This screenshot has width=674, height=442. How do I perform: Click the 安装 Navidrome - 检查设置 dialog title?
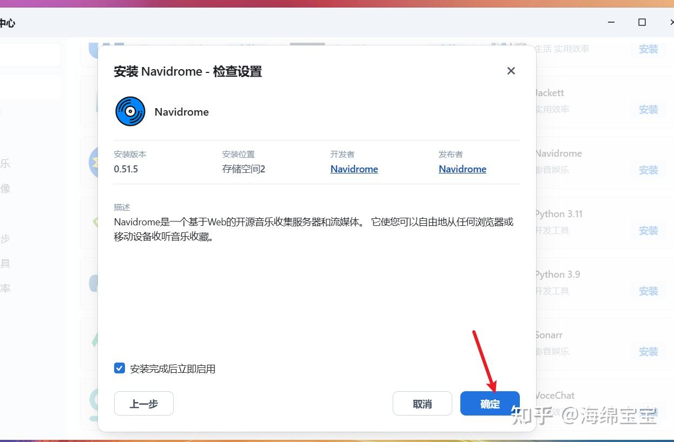(x=188, y=71)
